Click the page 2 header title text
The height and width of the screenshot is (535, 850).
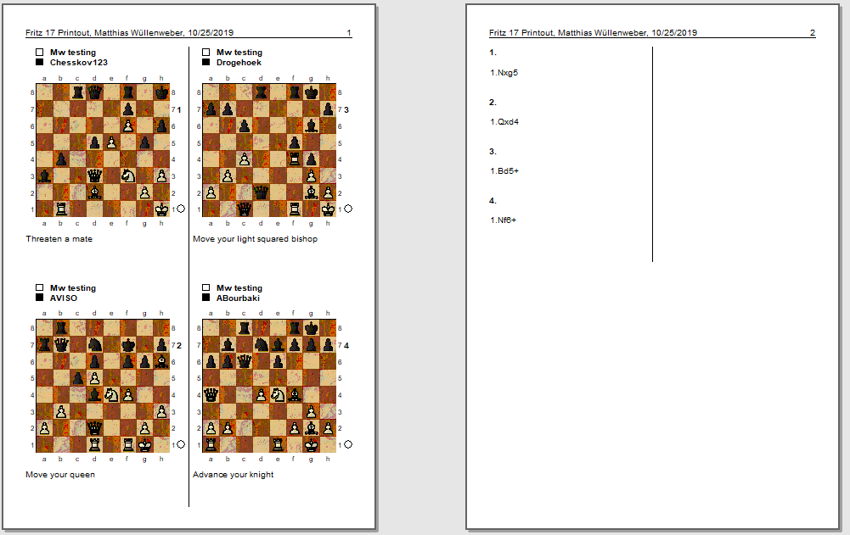(x=593, y=33)
